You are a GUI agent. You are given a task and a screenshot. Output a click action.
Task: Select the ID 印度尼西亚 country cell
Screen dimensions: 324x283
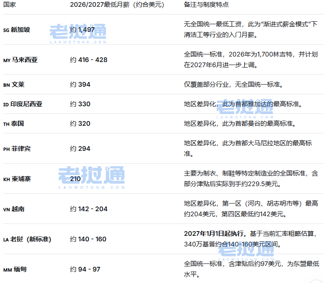tap(23, 104)
